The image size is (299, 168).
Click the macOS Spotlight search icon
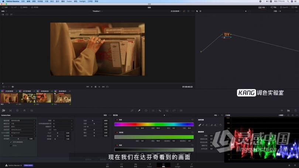288,1
